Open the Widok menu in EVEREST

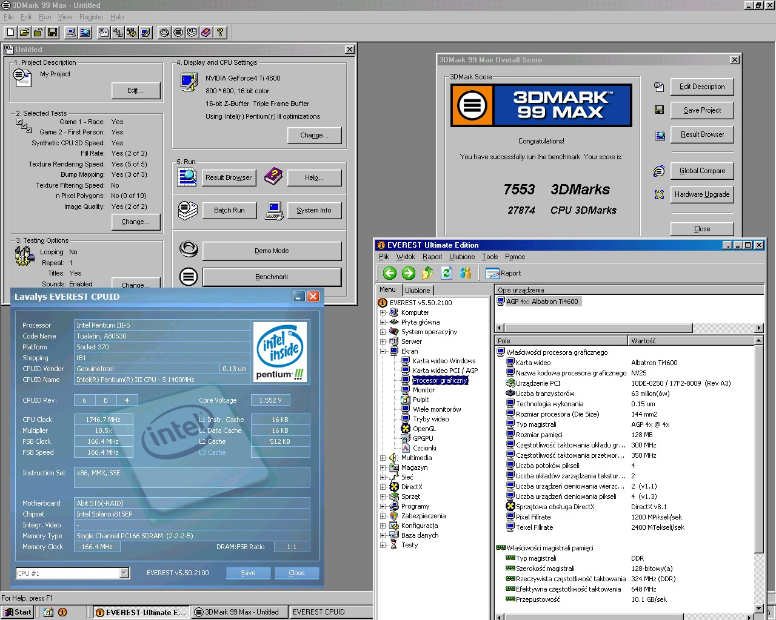click(406, 257)
